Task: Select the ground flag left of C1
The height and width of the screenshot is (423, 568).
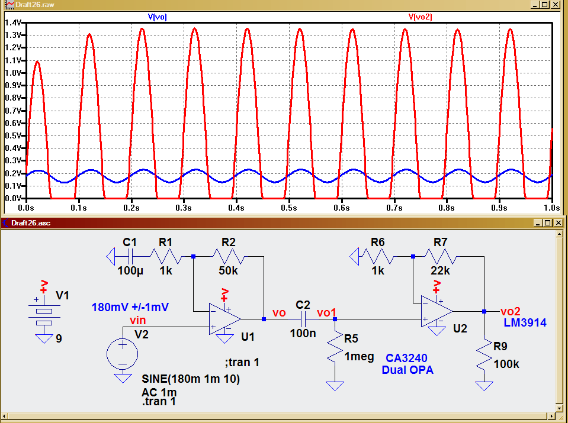Action: (x=111, y=257)
